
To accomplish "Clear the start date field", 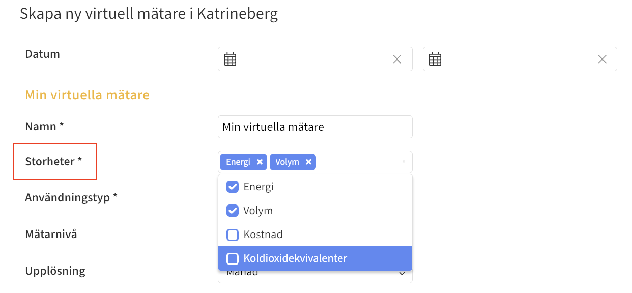I will (397, 60).
